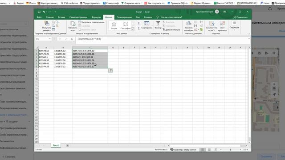Image resolution: width=285 pixels, height=160 pixels.
Task: Click Remove Duplicates icon in data tools
Action: coord(195,26)
